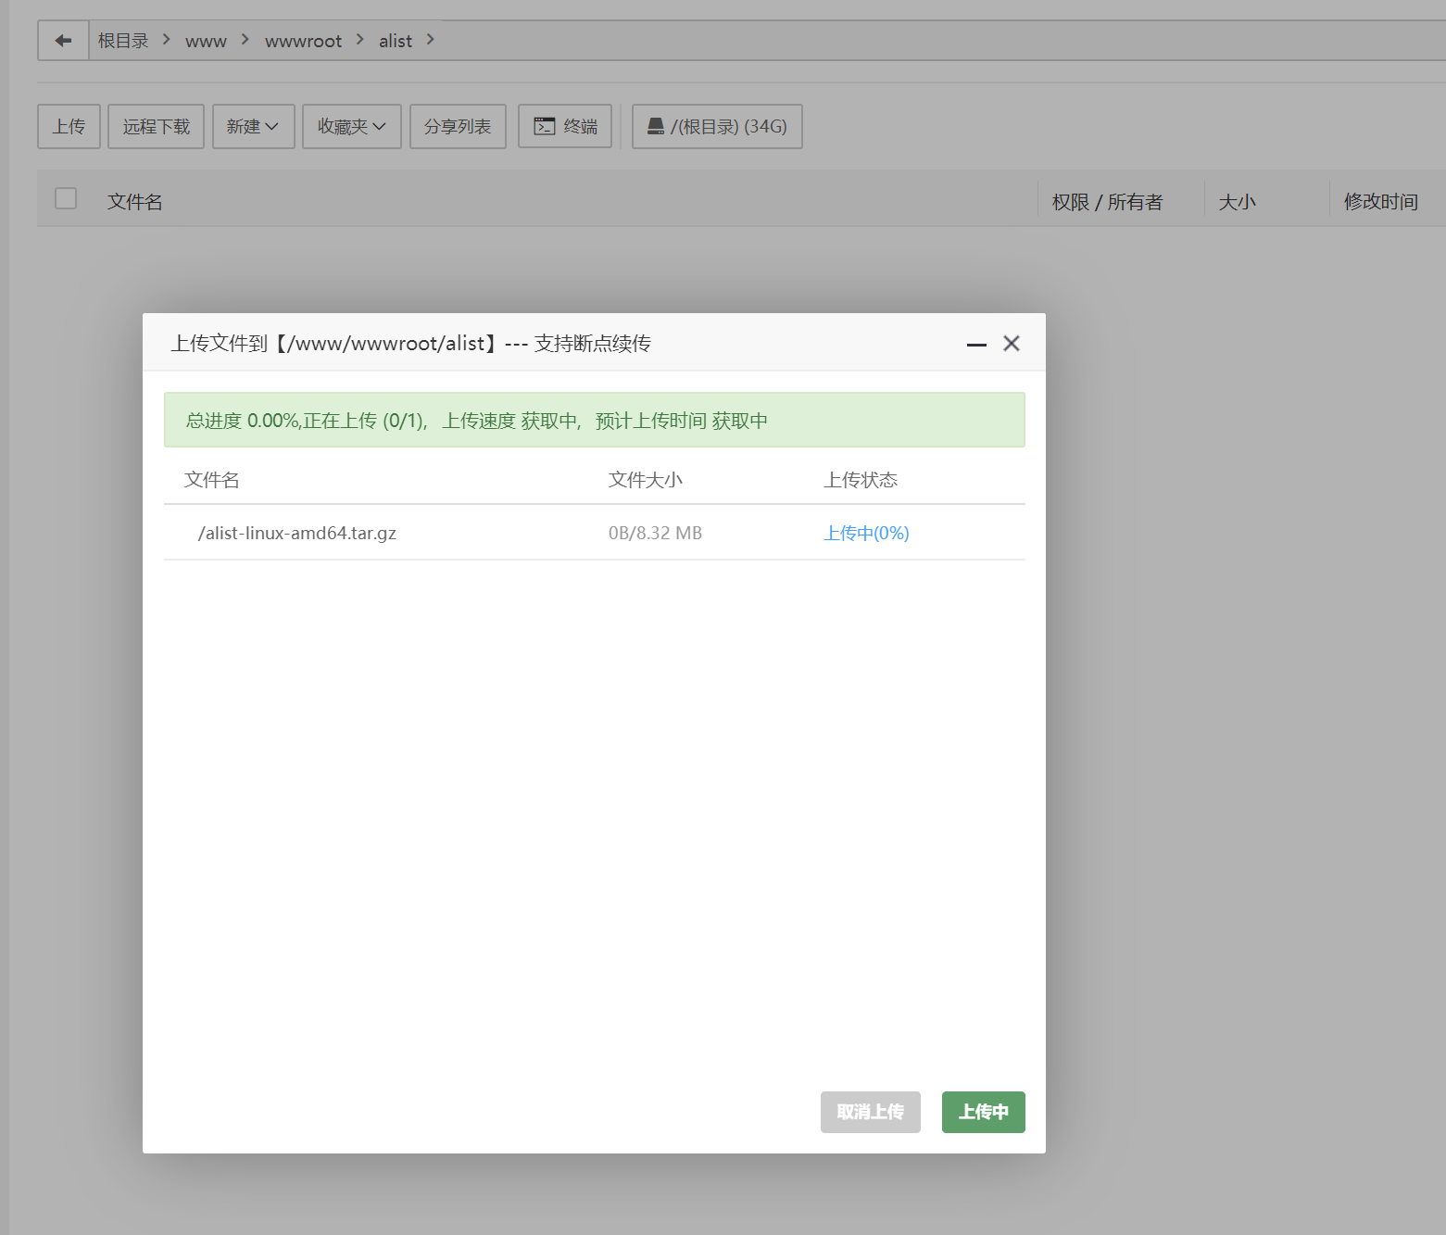Toggle the select-all files checkbox
Image resolution: width=1446 pixels, height=1235 pixels.
pyautogui.click(x=66, y=199)
